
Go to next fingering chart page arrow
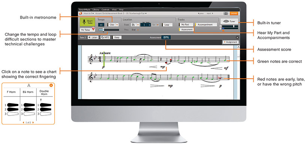pos(33,123)
